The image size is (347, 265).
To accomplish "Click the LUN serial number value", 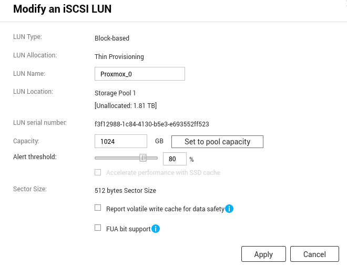I will tap(152, 124).
